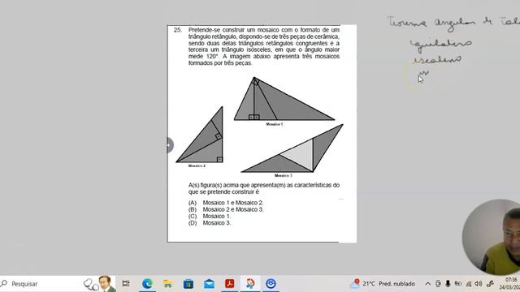Open the Task View icon in taskbar
The height and width of the screenshot is (292, 520).
[126, 284]
